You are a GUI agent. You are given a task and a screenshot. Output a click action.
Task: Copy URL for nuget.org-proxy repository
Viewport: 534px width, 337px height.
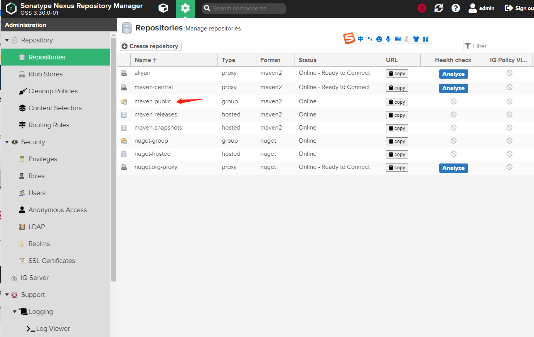point(397,168)
